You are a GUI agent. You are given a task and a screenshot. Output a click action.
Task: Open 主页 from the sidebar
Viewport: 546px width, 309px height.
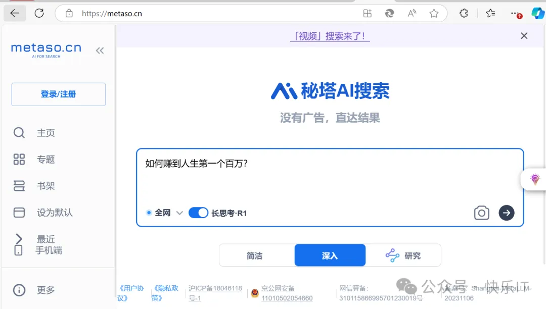point(45,133)
